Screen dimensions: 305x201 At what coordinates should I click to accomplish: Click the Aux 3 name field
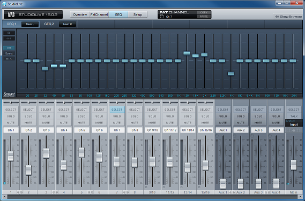[258, 130]
